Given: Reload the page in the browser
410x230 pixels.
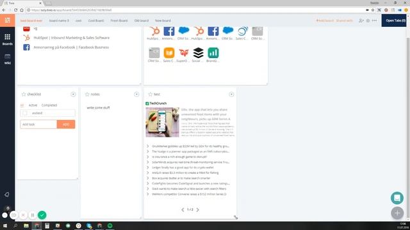Looking at the screenshot, I should (15, 10).
